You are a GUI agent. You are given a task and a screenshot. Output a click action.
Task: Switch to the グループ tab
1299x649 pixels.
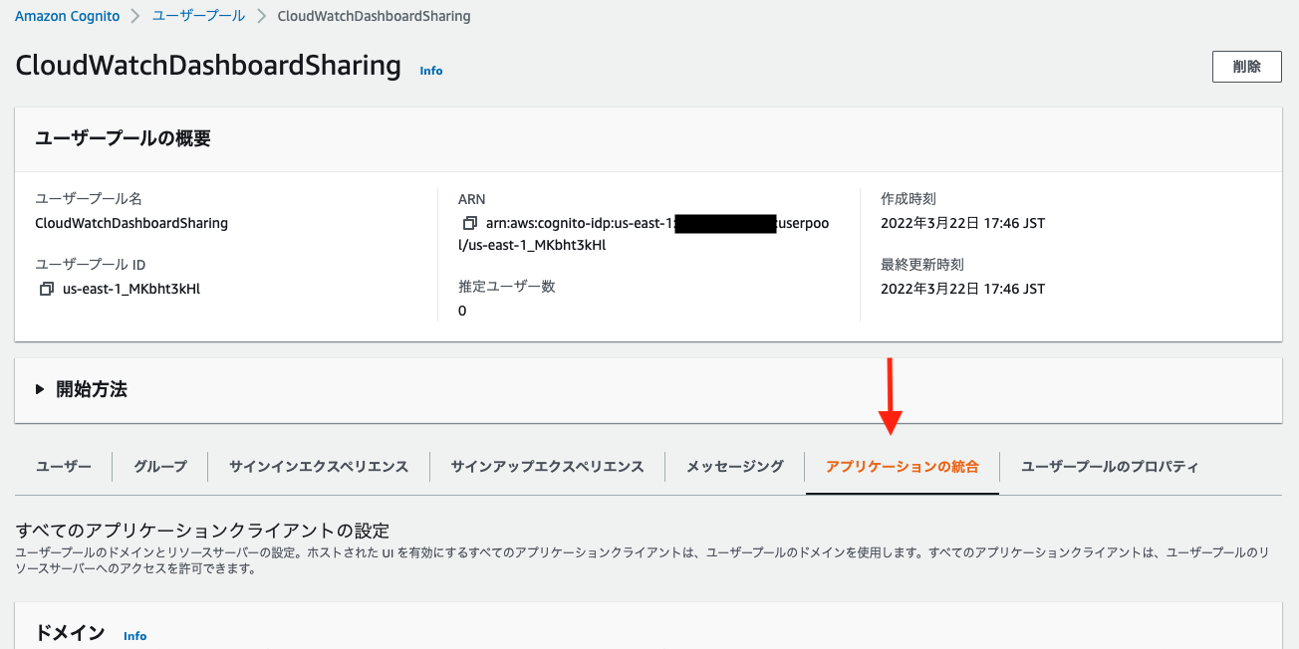[x=160, y=466]
